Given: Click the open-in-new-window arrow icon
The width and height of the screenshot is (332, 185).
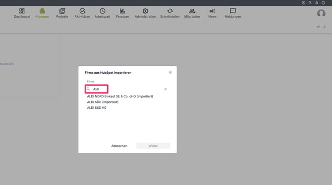Looking at the screenshot, I should tap(325, 27).
